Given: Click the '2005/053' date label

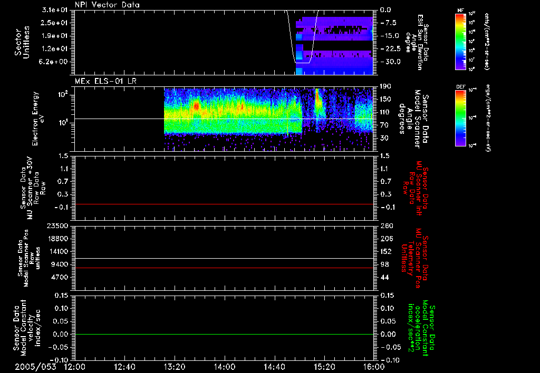Looking at the screenshot, I should [x=35, y=367].
